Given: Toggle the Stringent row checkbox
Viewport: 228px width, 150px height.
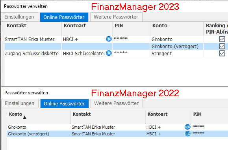Looking at the screenshot, I should (x=222, y=53).
